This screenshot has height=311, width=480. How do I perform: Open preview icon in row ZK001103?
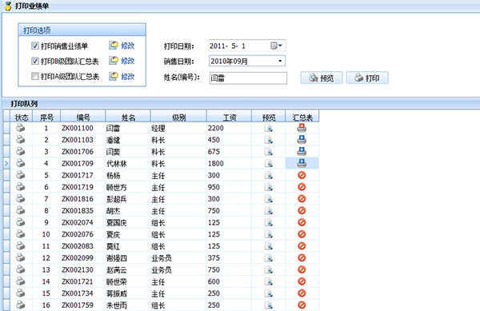click(x=269, y=140)
